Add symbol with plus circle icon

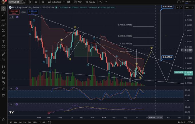(29, 2)
